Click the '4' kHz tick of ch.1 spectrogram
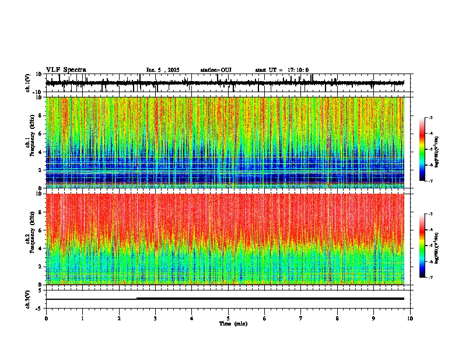Image resolution: width=462 pixels, height=357 pixels. tap(40, 152)
